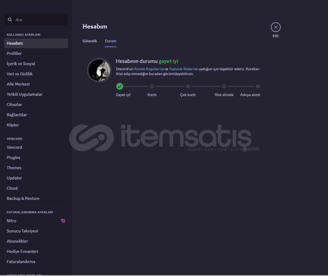Viewport: 328px width, 276px height.
Task: Open Faturalandırma page
Action: pyautogui.click(x=36, y=262)
